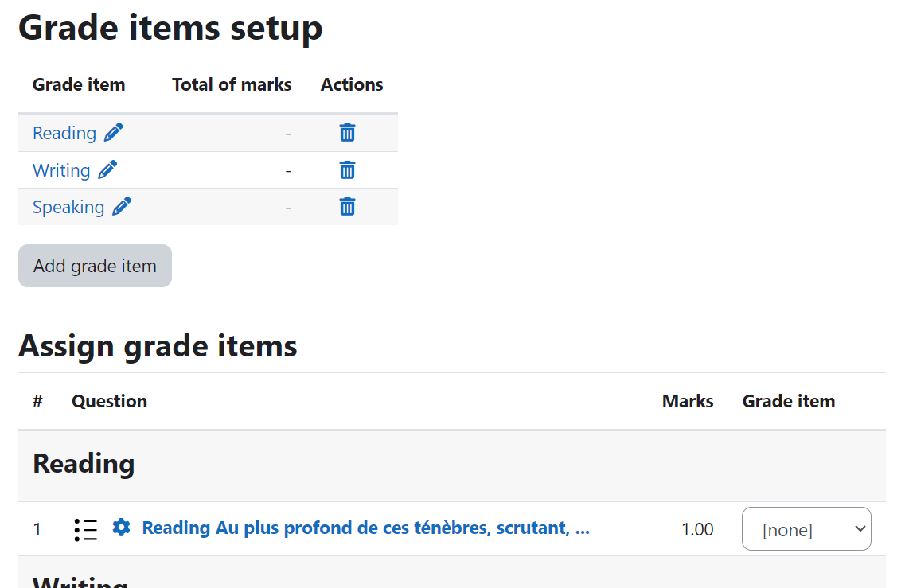Click the pencil icon beside Speaking
The width and height of the screenshot is (905, 588).
(x=121, y=207)
